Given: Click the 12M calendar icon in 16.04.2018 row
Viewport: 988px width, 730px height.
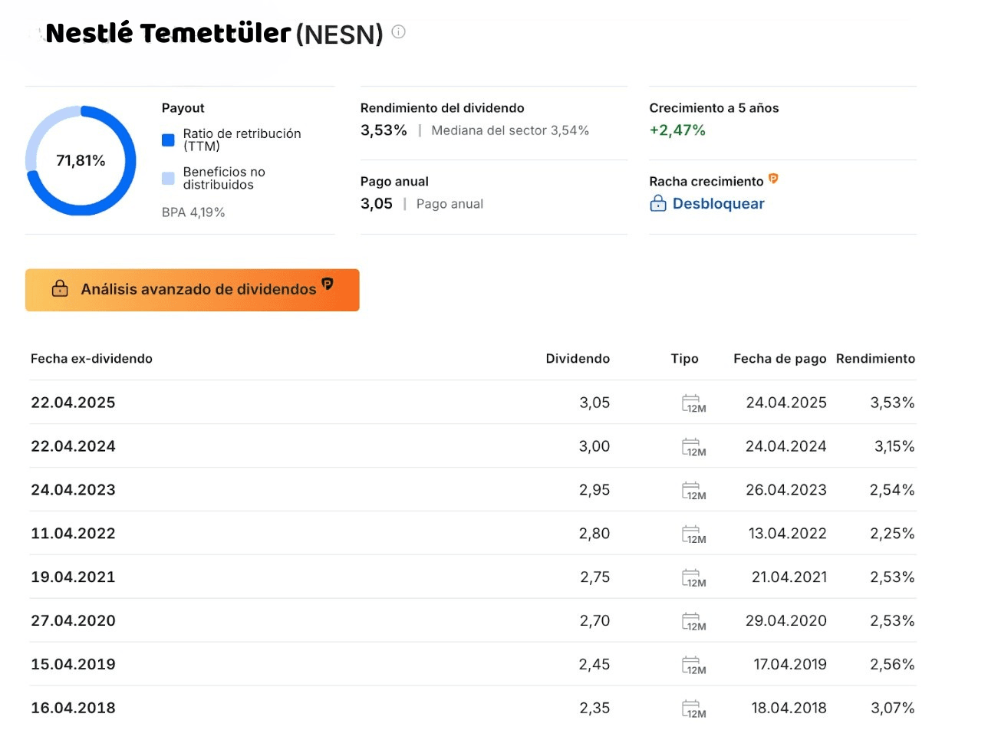Looking at the screenshot, I should pos(693,707).
